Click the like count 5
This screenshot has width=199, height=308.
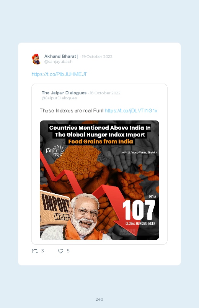pos(68,251)
